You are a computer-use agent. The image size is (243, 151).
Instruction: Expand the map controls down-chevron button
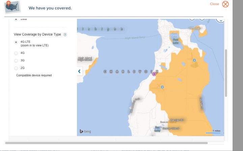[220, 21]
